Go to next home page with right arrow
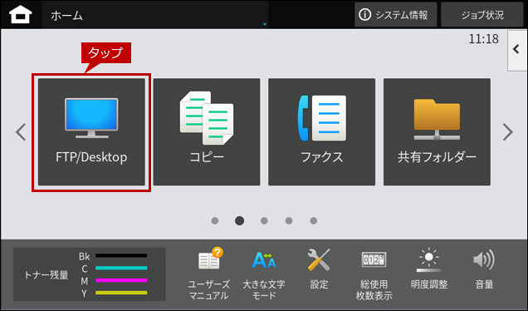528x311 pixels. 508,132
